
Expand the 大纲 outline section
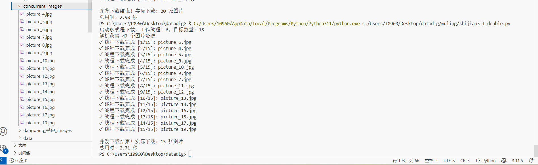point(22,145)
